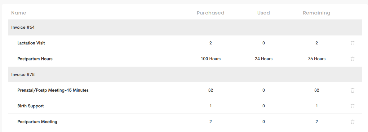Click the Remaining column header
Image resolution: width=368 pixels, height=132 pixels.
317,13
